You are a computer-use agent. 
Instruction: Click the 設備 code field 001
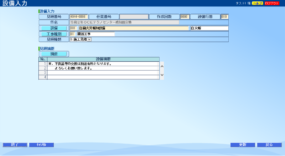(x=73, y=28)
